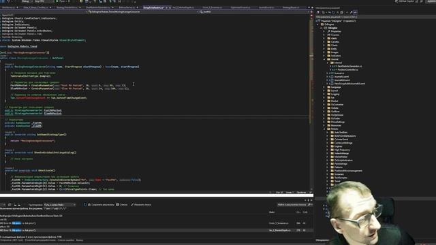Collapse the Journal folder in Solution Explorer
Image resolution: width=436 pixels, height=245 pixels.
click(x=324, y=59)
